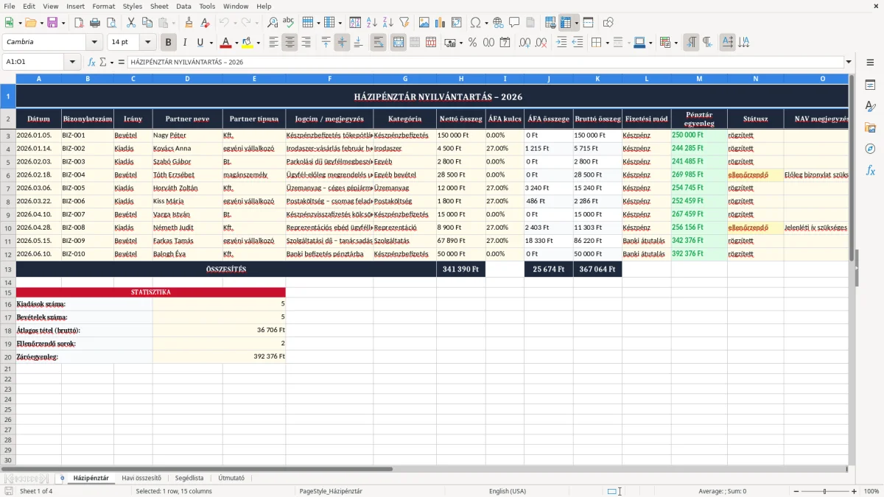Viewport: 884px width, 497px height.
Task: Click the Cut scissors icon
Action: pyautogui.click(x=130, y=23)
